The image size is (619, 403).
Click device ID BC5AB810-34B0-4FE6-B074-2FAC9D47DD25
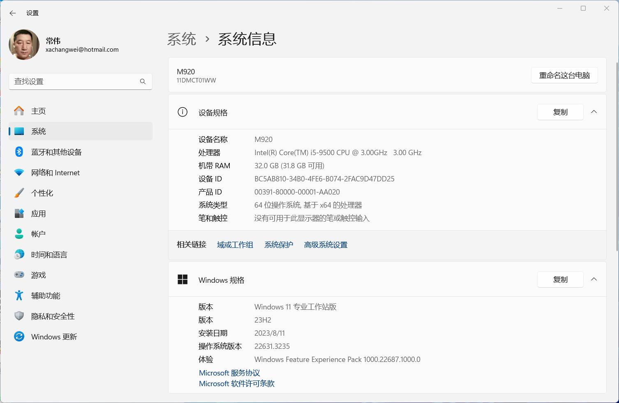point(324,179)
